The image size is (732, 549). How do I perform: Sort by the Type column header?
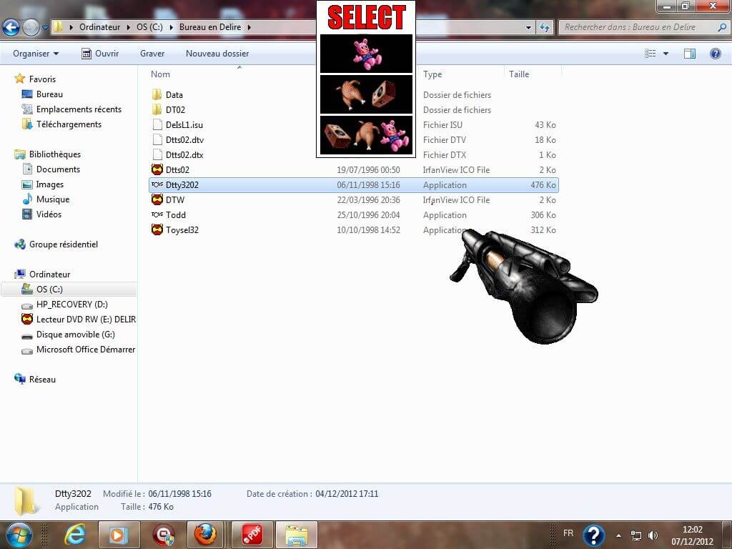432,74
